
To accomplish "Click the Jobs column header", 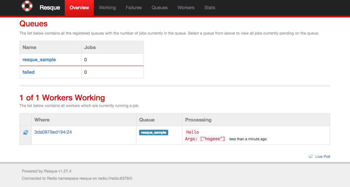I will [x=112, y=47].
